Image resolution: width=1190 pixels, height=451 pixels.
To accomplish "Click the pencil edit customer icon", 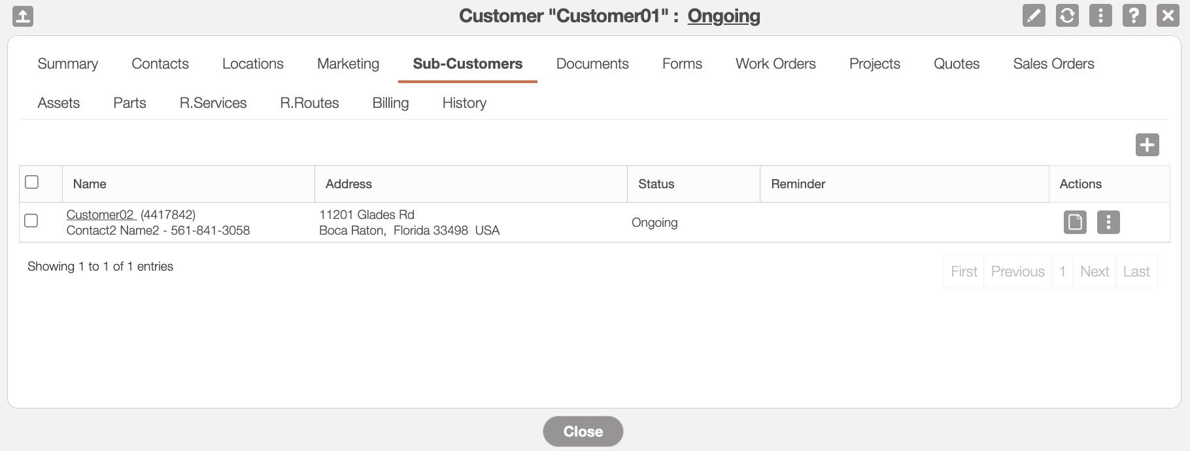I will click(x=1034, y=15).
